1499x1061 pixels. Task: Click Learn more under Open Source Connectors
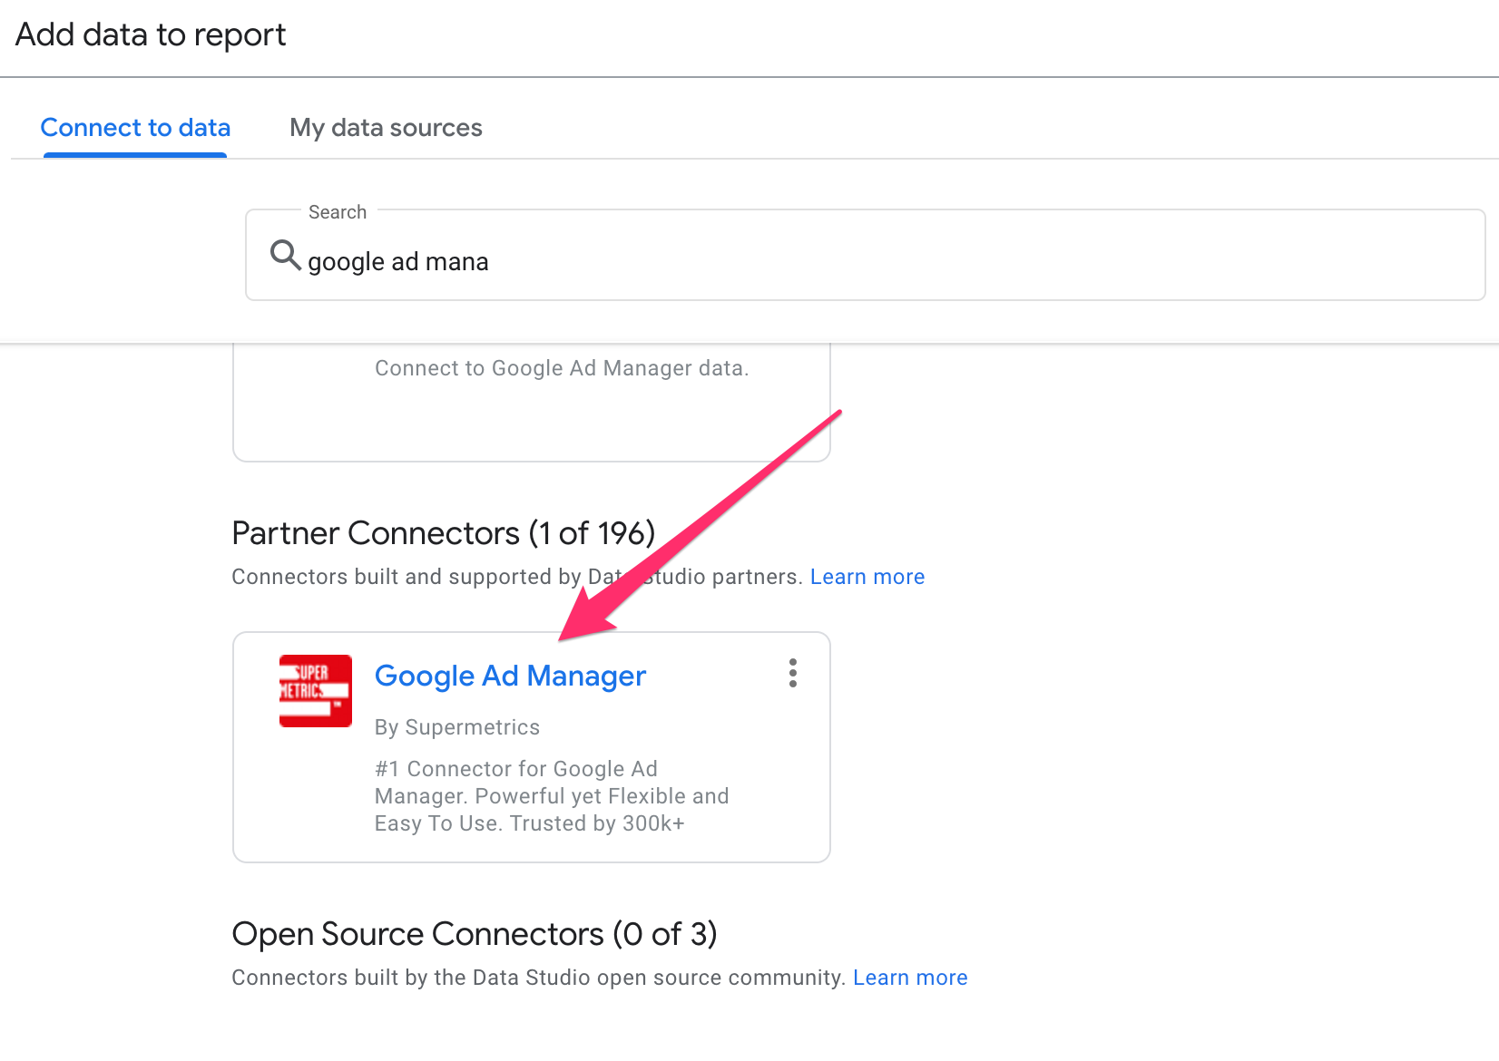(x=910, y=978)
